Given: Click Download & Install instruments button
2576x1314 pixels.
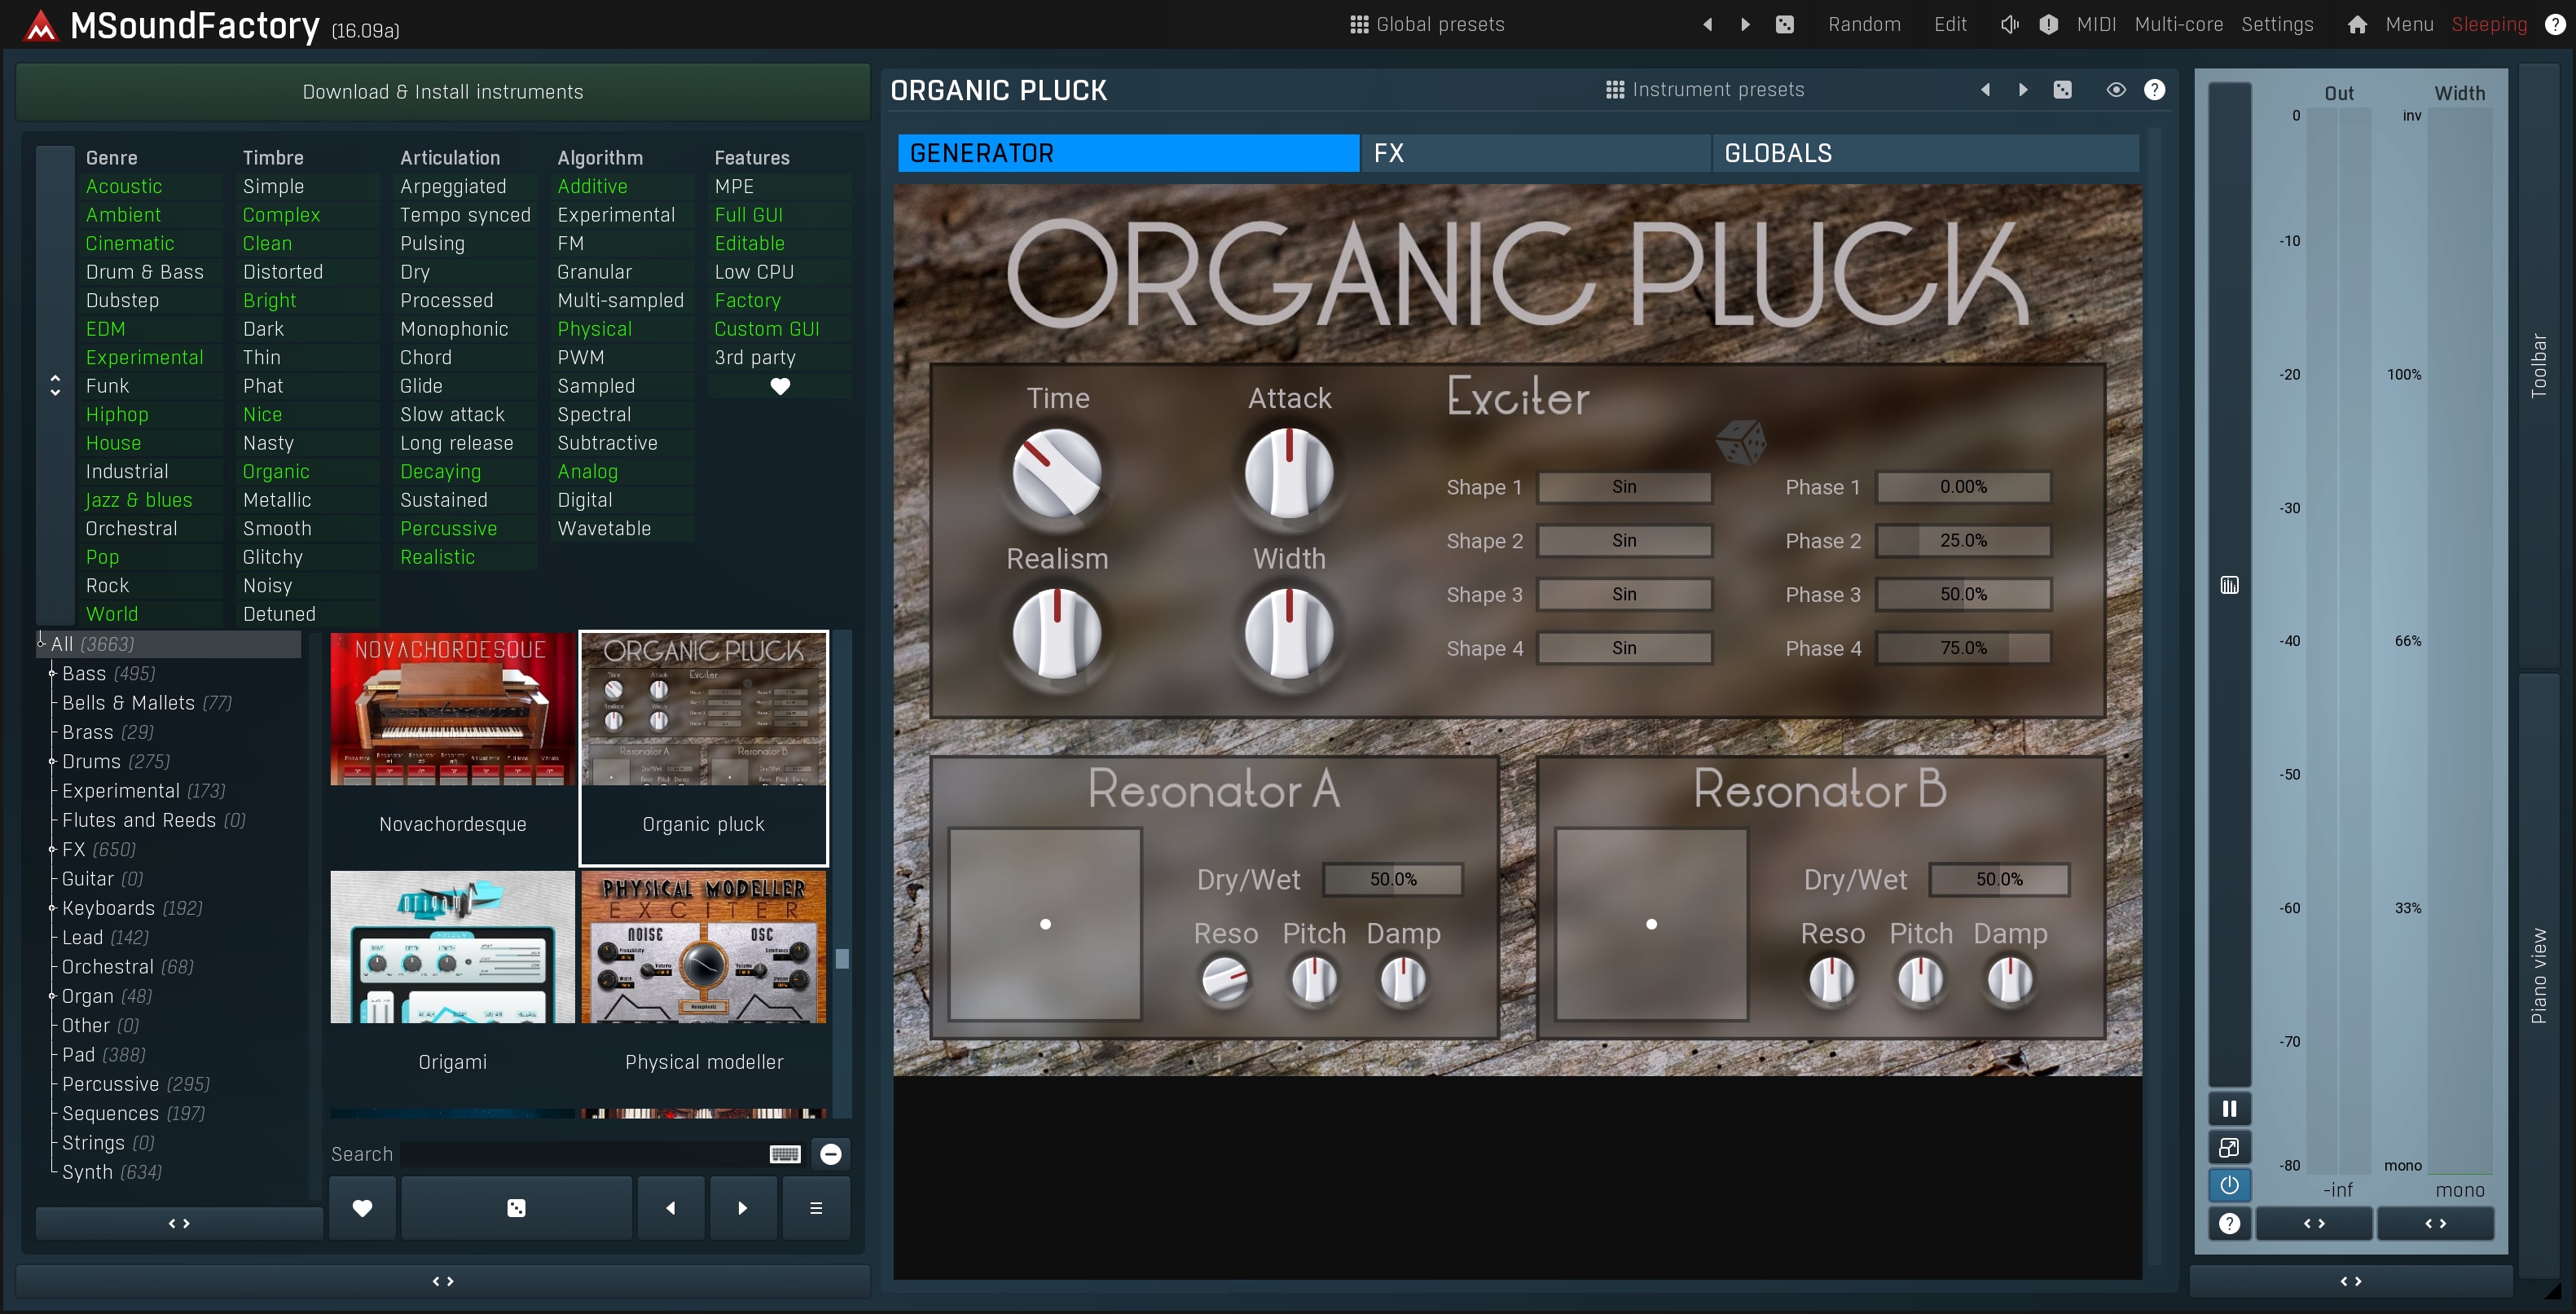Looking at the screenshot, I should click(x=443, y=92).
